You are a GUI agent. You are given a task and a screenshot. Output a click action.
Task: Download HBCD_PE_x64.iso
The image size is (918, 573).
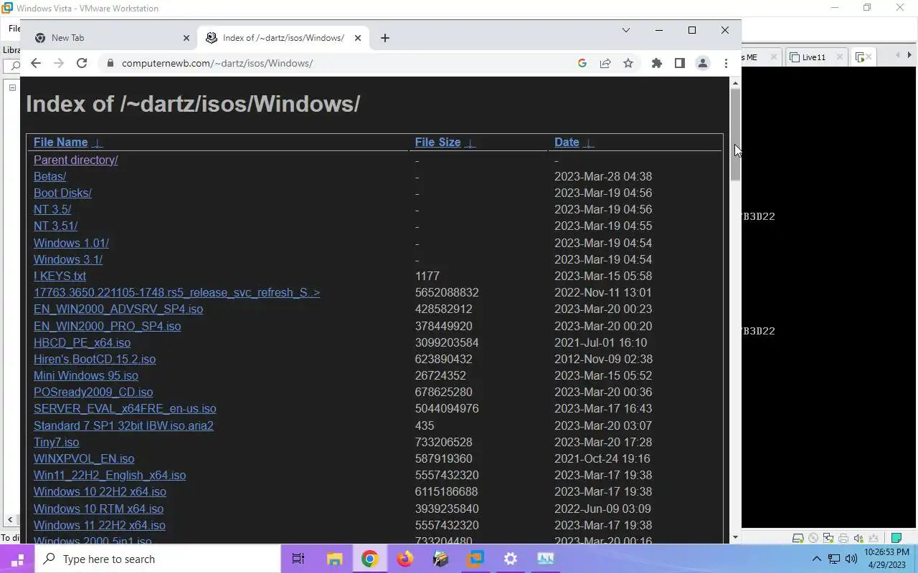coord(82,342)
